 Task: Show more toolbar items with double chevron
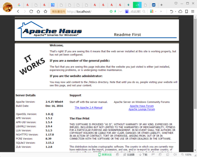pyautogui.click(x=161, y=11)
